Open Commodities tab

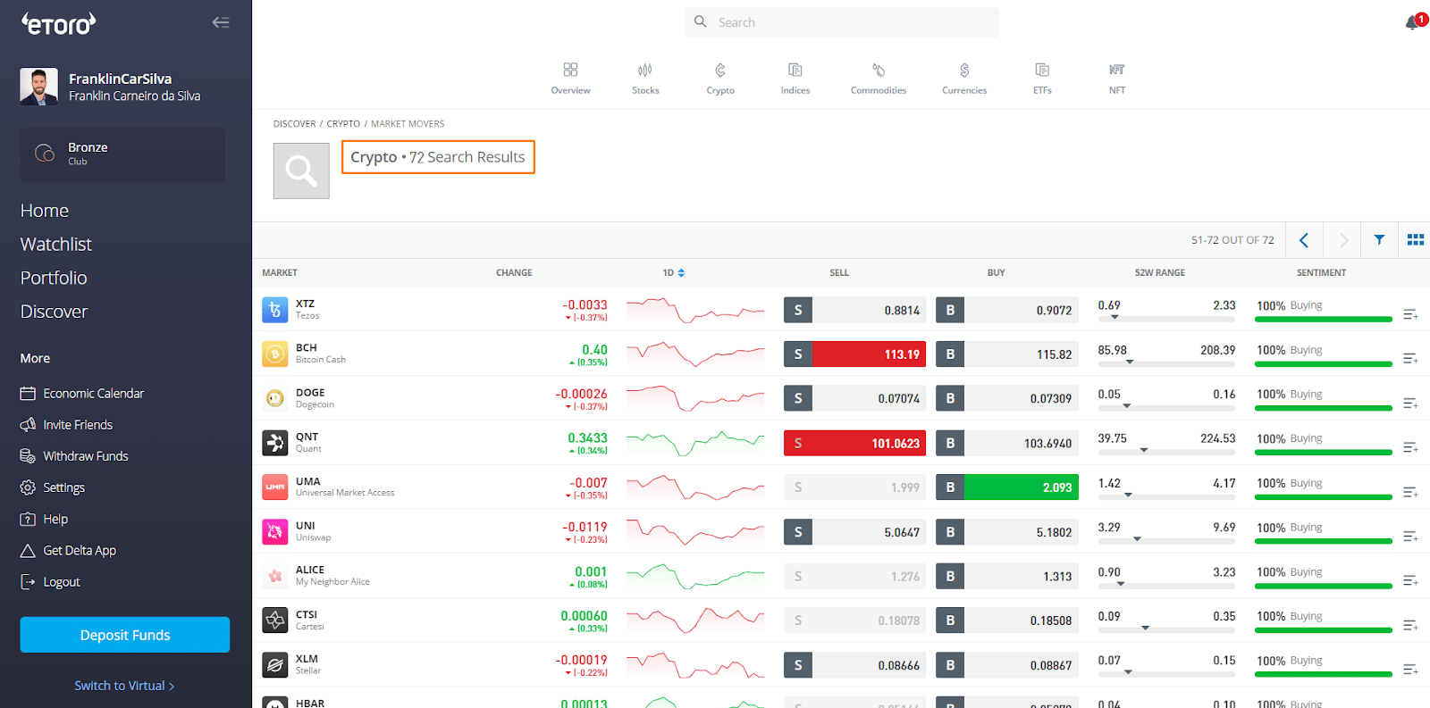879,79
